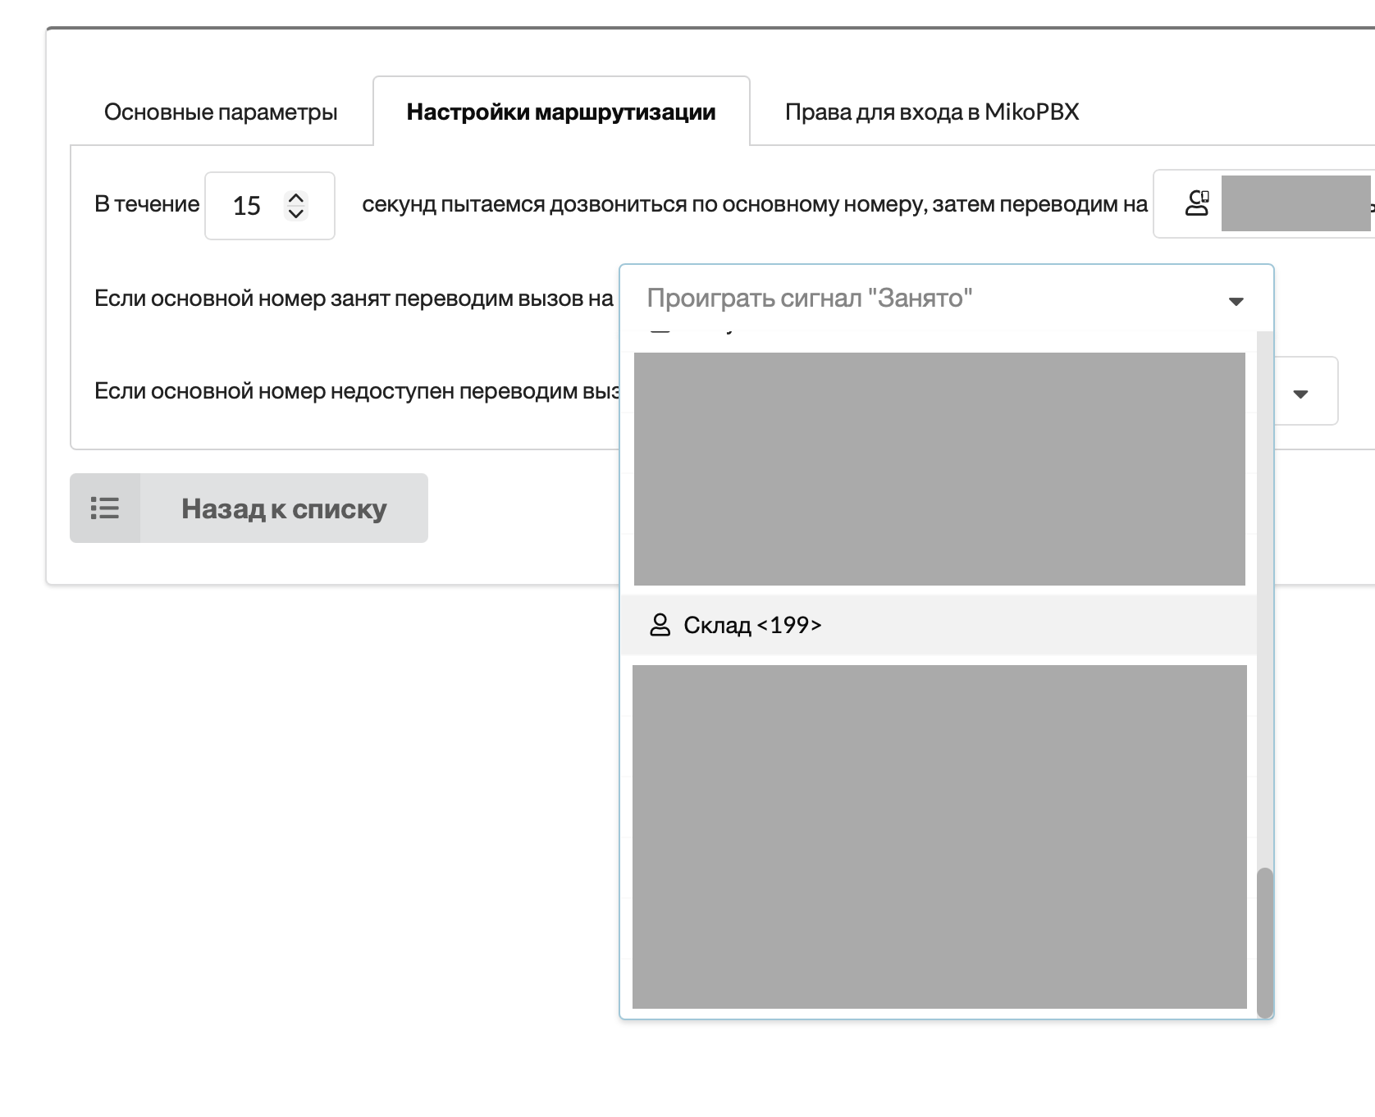Click the Если основной номер занят label
The width and height of the screenshot is (1375, 1117).
click(354, 299)
